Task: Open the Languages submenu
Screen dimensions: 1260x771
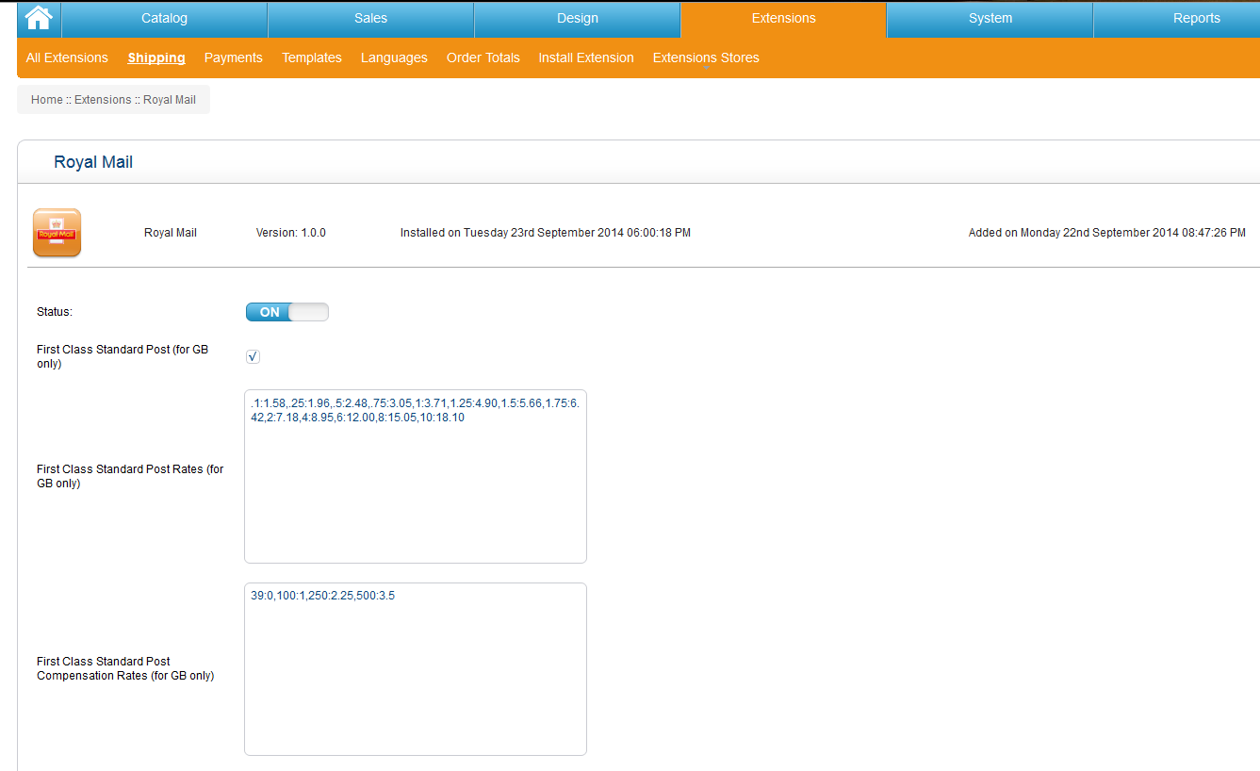Action: (x=394, y=57)
